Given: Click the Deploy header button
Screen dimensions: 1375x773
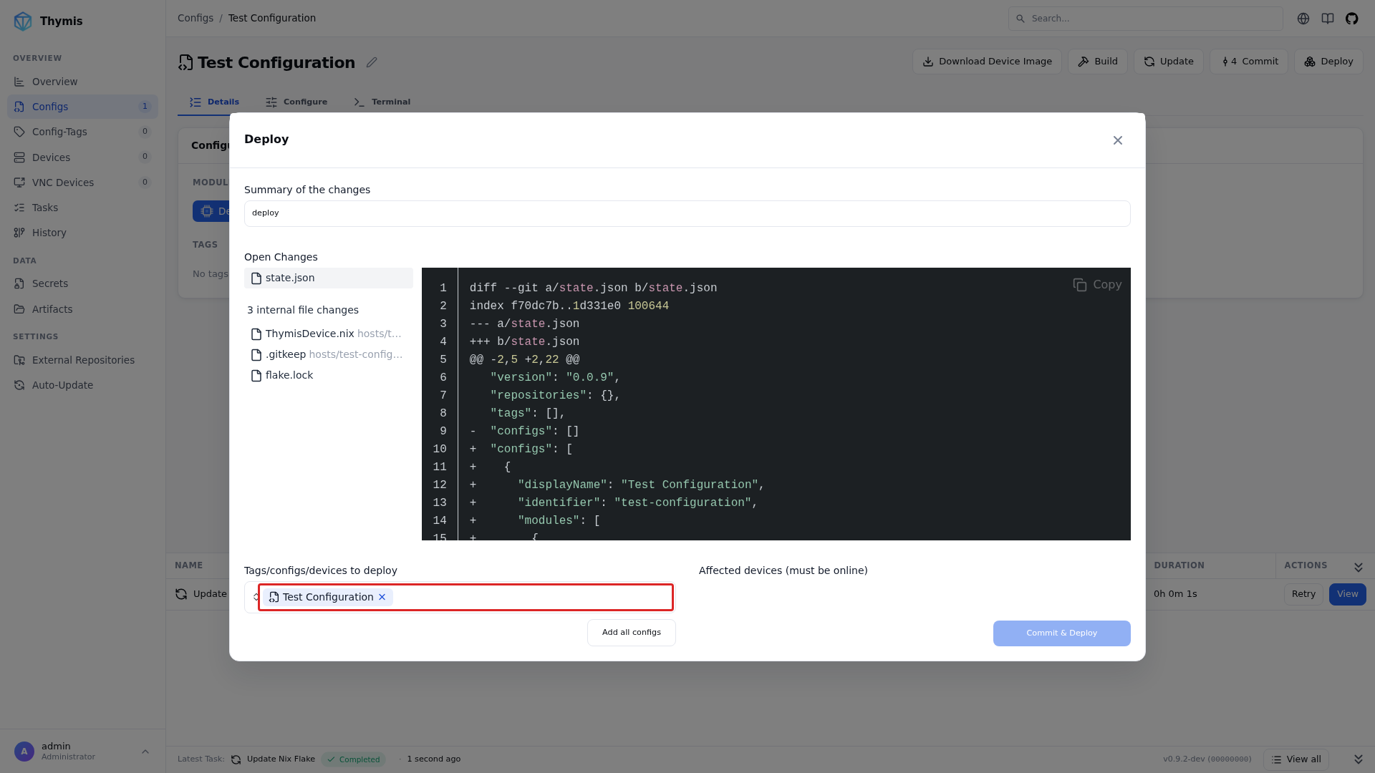Looking at the screenshot, I should click(1328, 62).
